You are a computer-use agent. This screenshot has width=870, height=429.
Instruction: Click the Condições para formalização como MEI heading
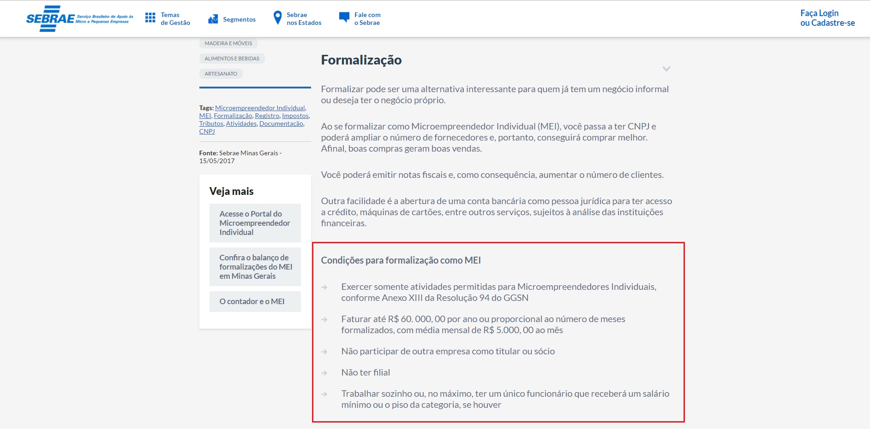pos(401,260)
